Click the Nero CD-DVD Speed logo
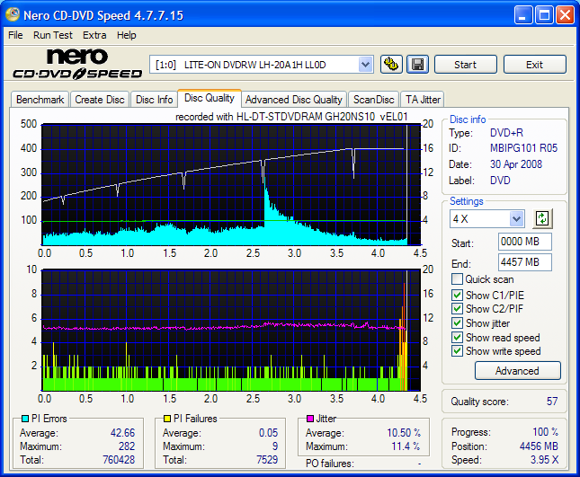The width and height of the screenshot is (580, 477). [76, 64]
